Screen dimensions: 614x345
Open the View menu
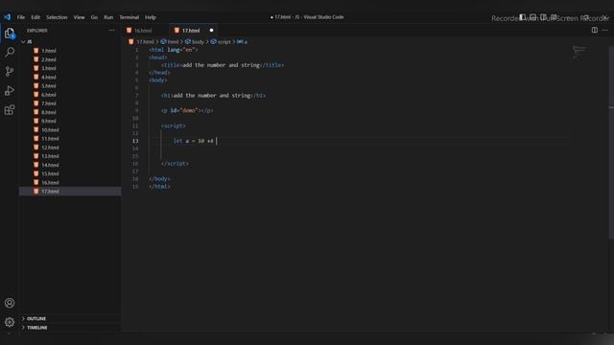(x=79, y=17)
